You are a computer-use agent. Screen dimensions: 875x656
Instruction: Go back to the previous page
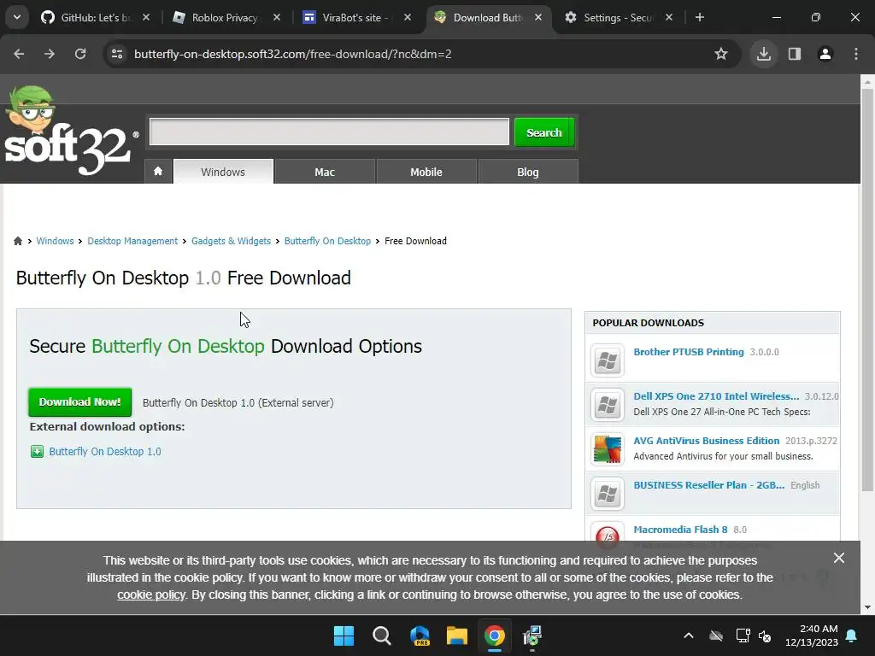tap(19, 54)
